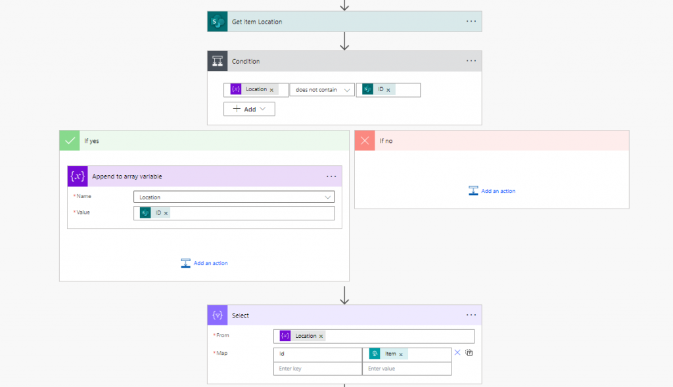673x387 pixels.
Task: Open the Select card's ellipsis menu
Action: click(471, 315)
